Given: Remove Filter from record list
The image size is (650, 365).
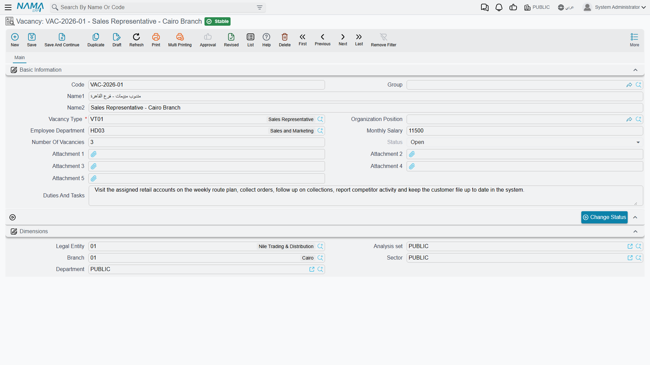Looking at the screenshot, I should tap(384, 40).
